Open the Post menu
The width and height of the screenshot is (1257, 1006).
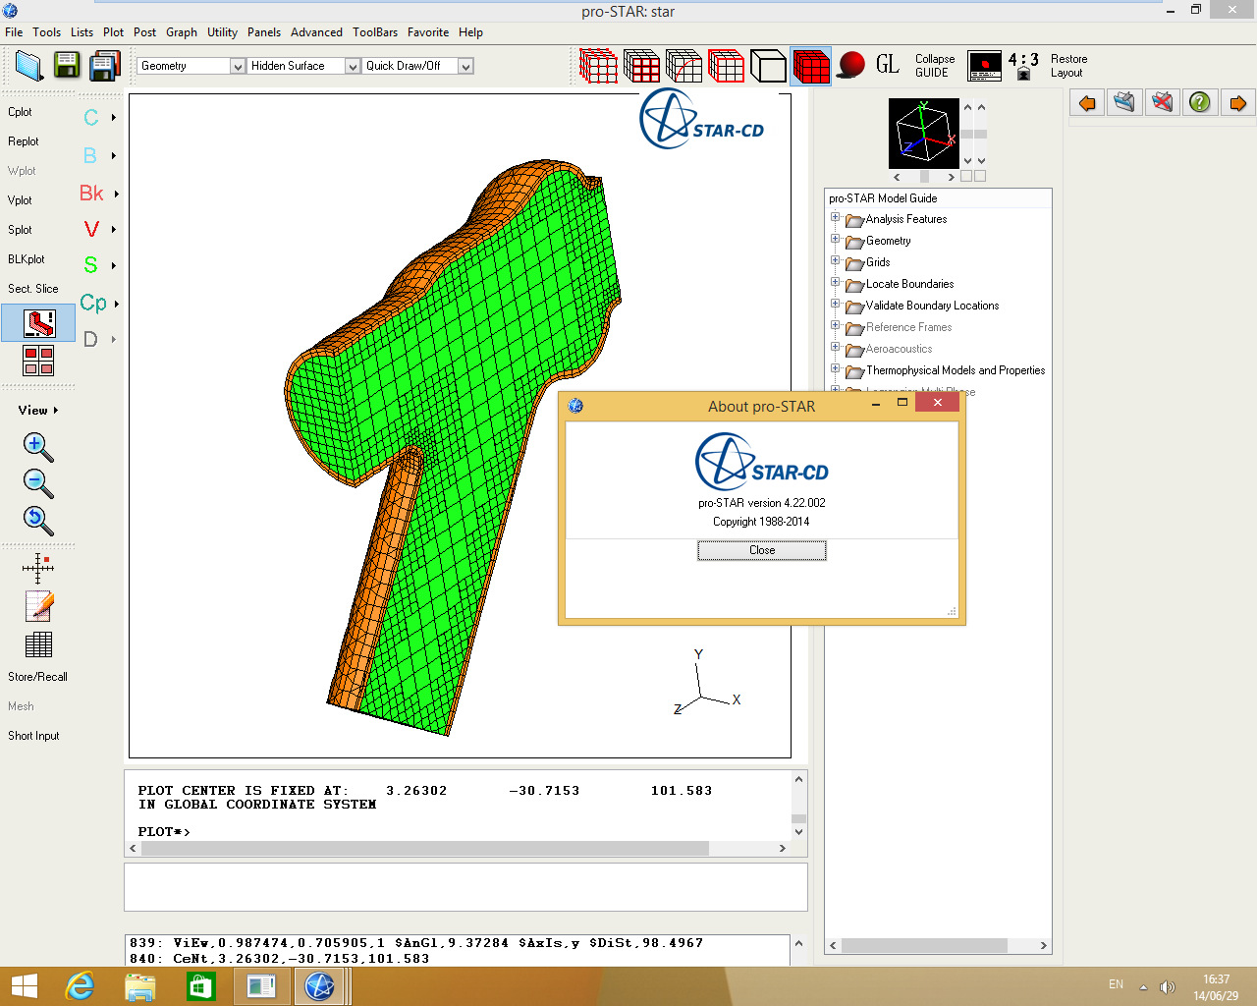pos(144,32)
